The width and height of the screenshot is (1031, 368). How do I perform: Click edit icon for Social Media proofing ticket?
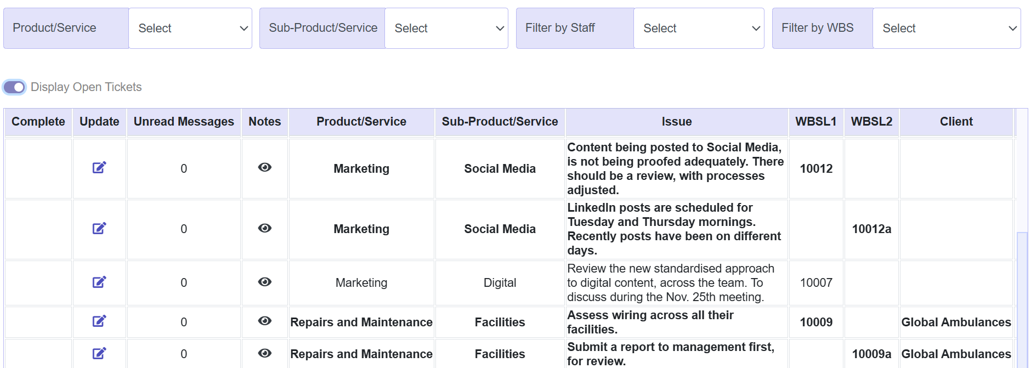(x=99, y=168)
